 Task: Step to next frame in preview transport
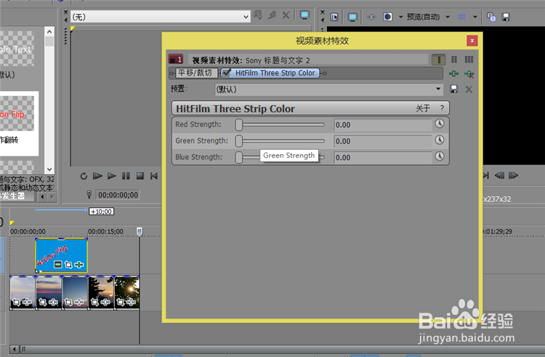point(513,175)
